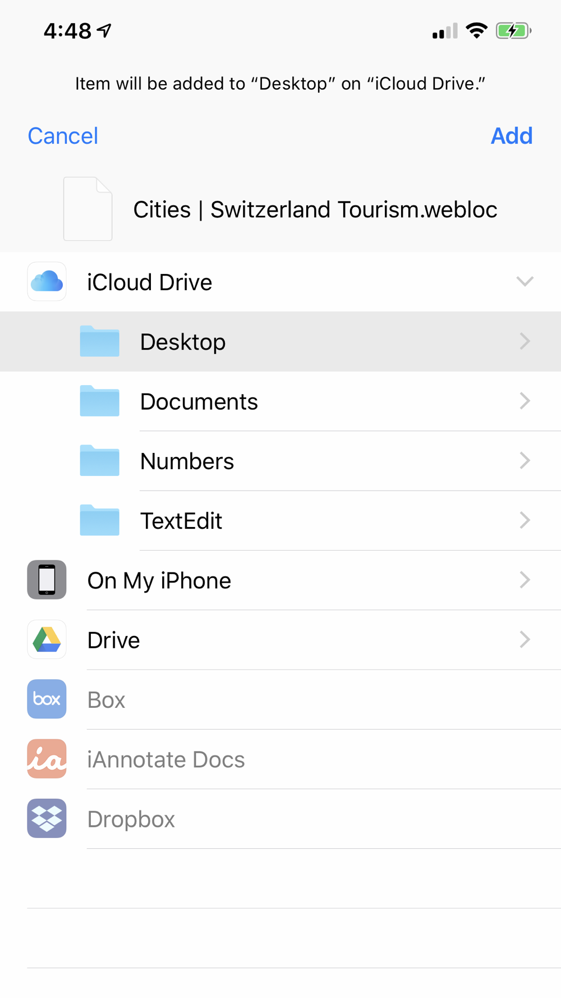Screen dimensions: 561x998
Task: Choose the Numbers folder label
Action: pyautogui.click(x=187, y=461)
